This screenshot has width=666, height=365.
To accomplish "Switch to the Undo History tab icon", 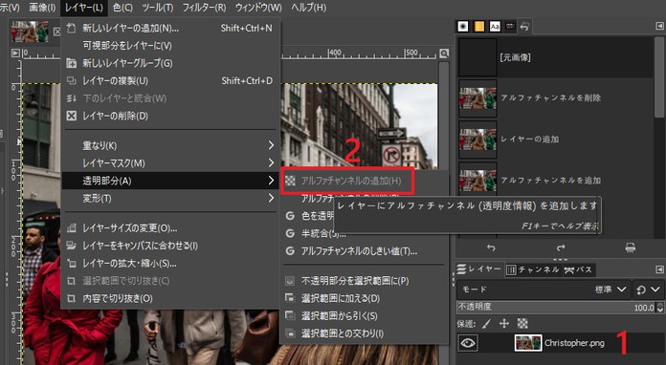I will point(525,27).
